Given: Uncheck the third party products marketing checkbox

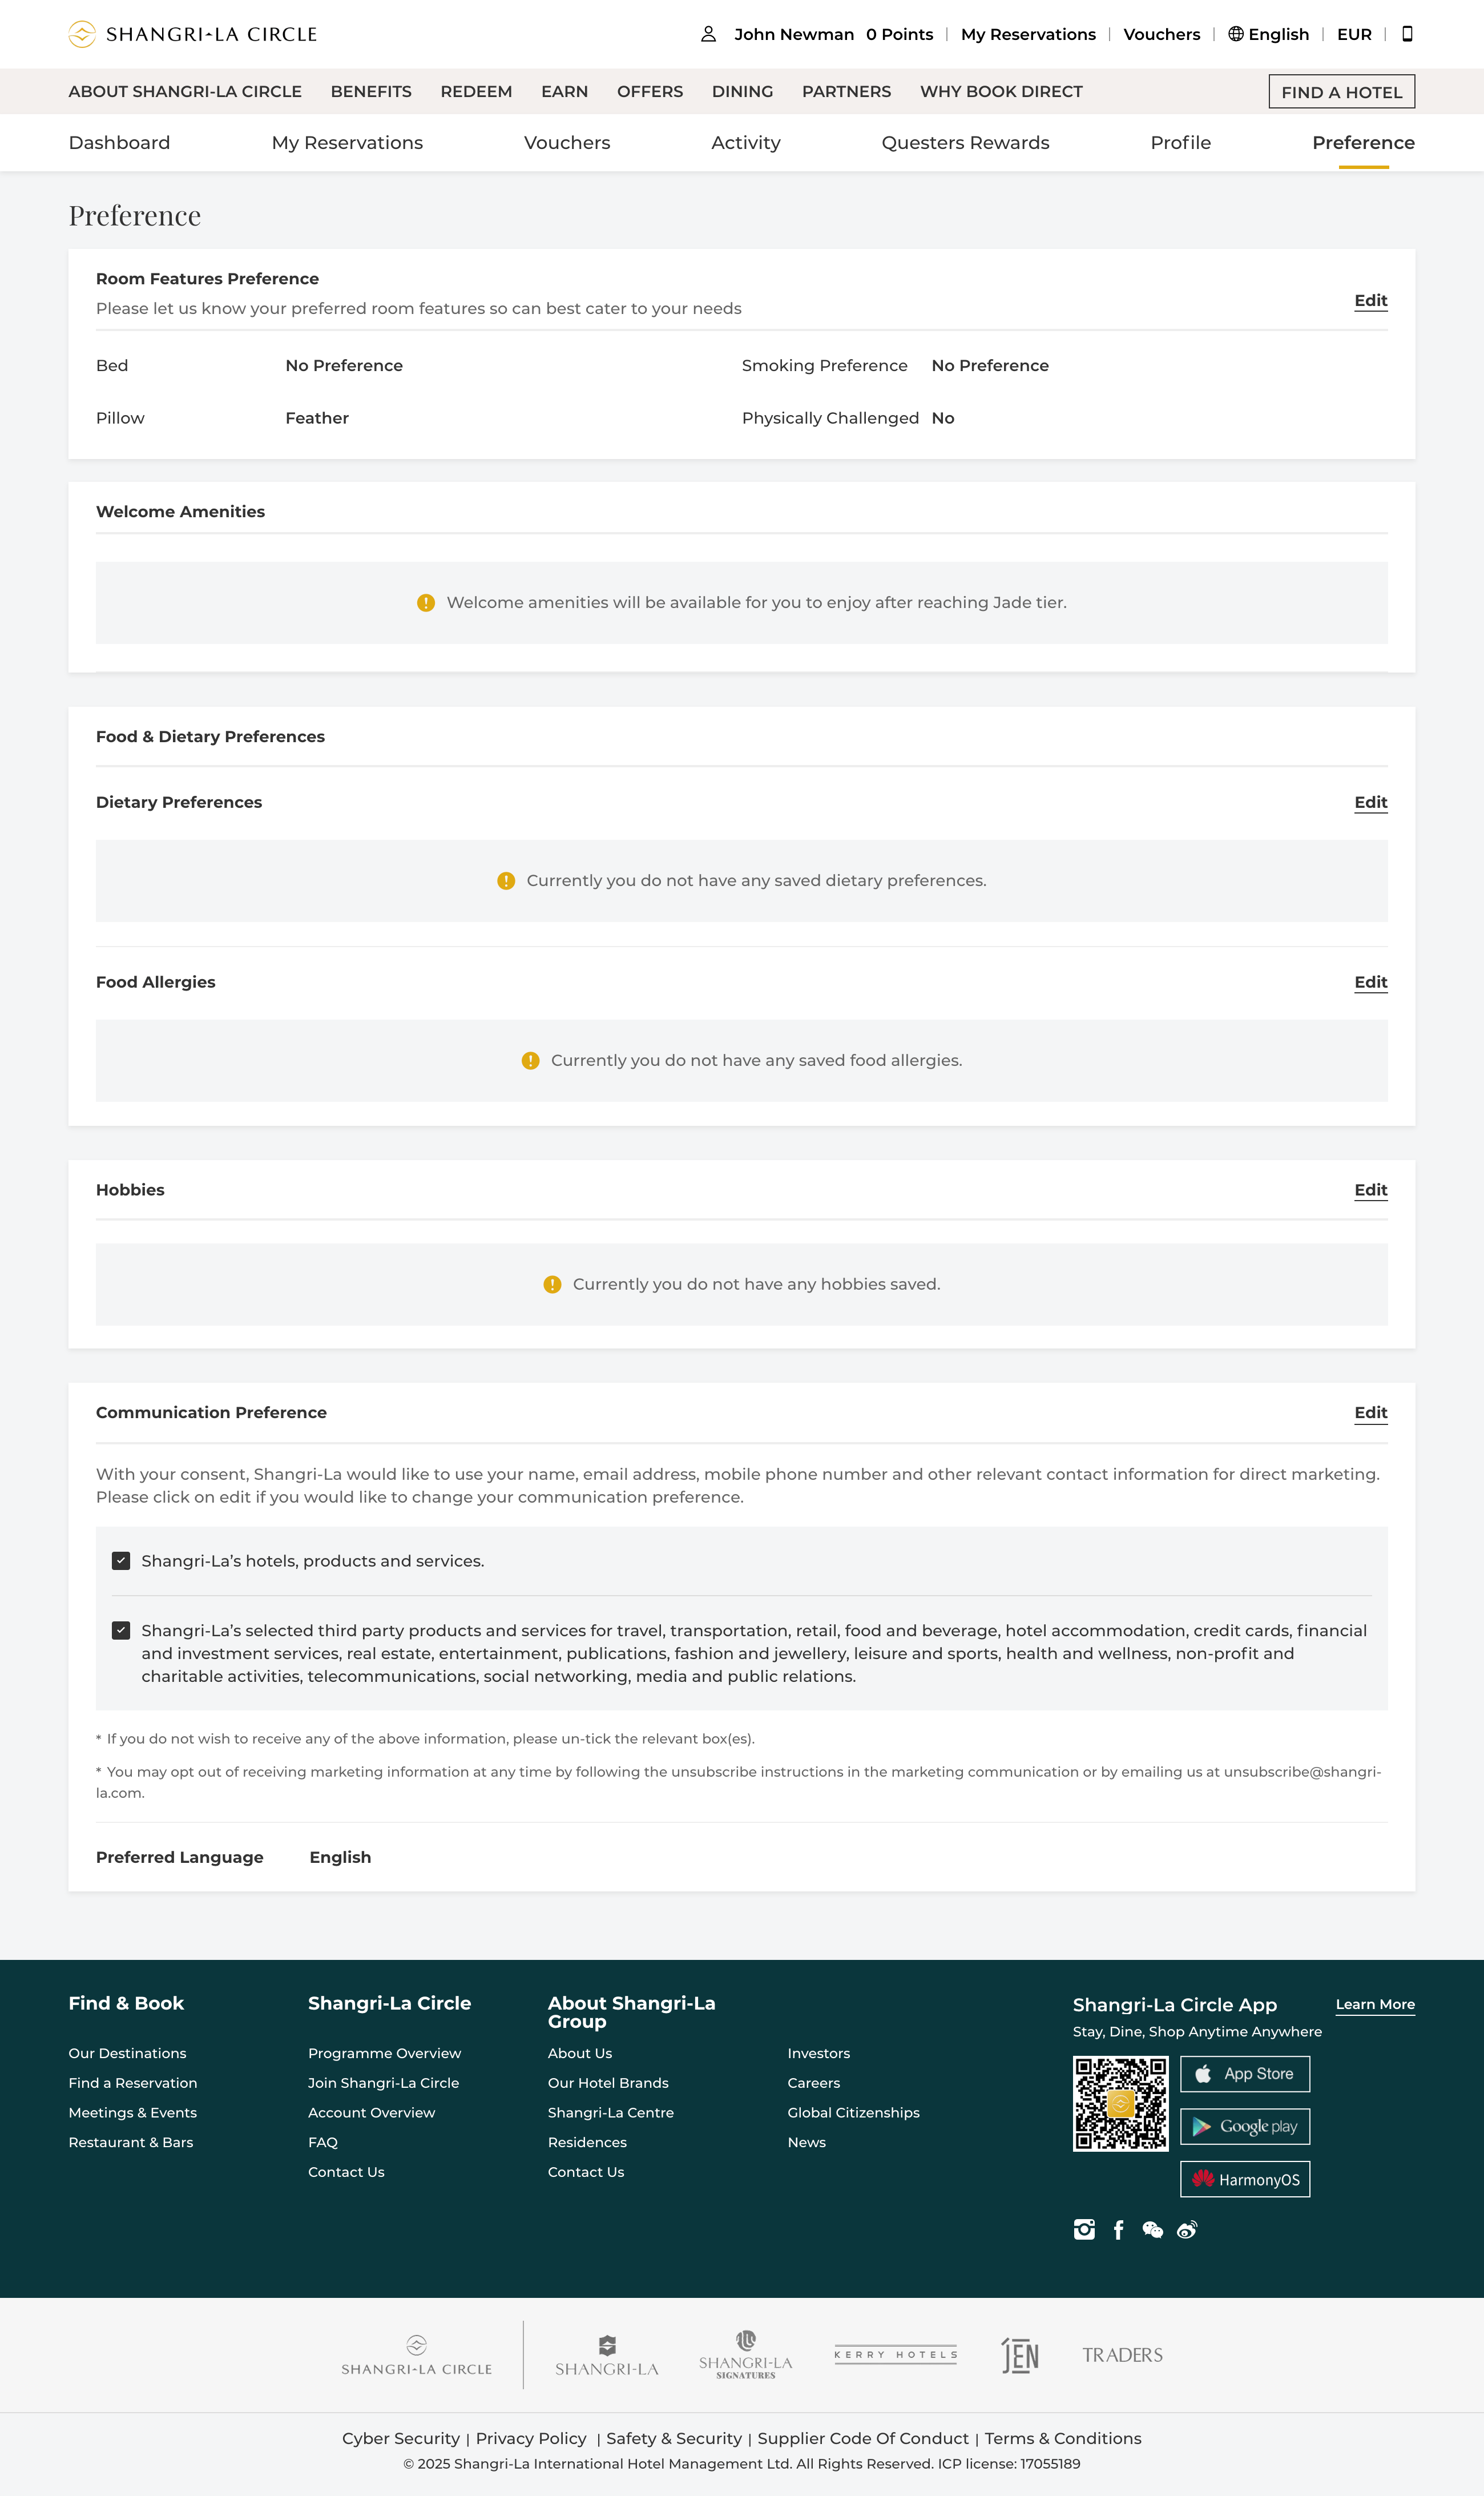Looking at the screenshot, I should click(121, 1630).
